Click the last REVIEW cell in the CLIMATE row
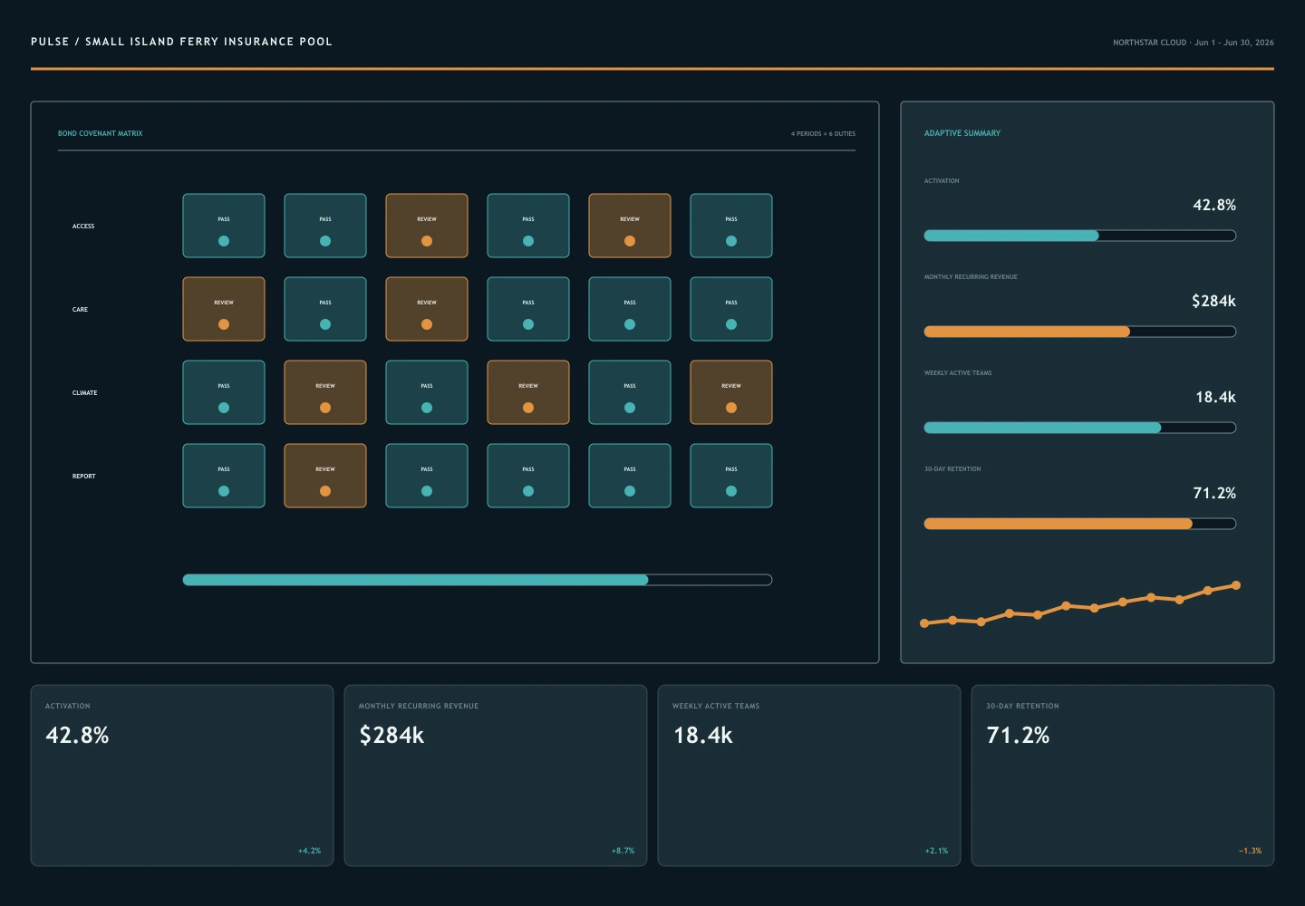 tap(731, 392)
